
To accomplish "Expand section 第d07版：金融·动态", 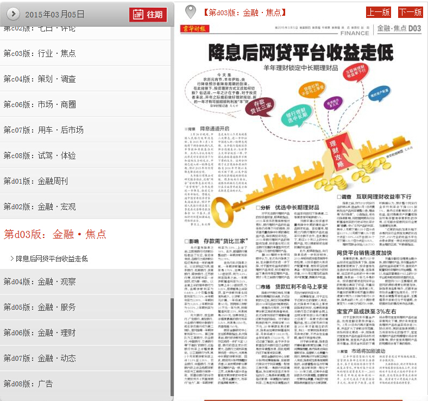I will [x=85, y=358].
